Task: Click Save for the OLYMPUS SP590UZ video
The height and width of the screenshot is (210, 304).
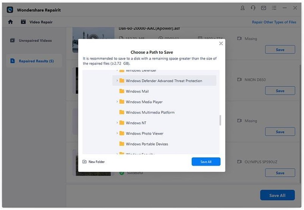Action: coord(280,173)
